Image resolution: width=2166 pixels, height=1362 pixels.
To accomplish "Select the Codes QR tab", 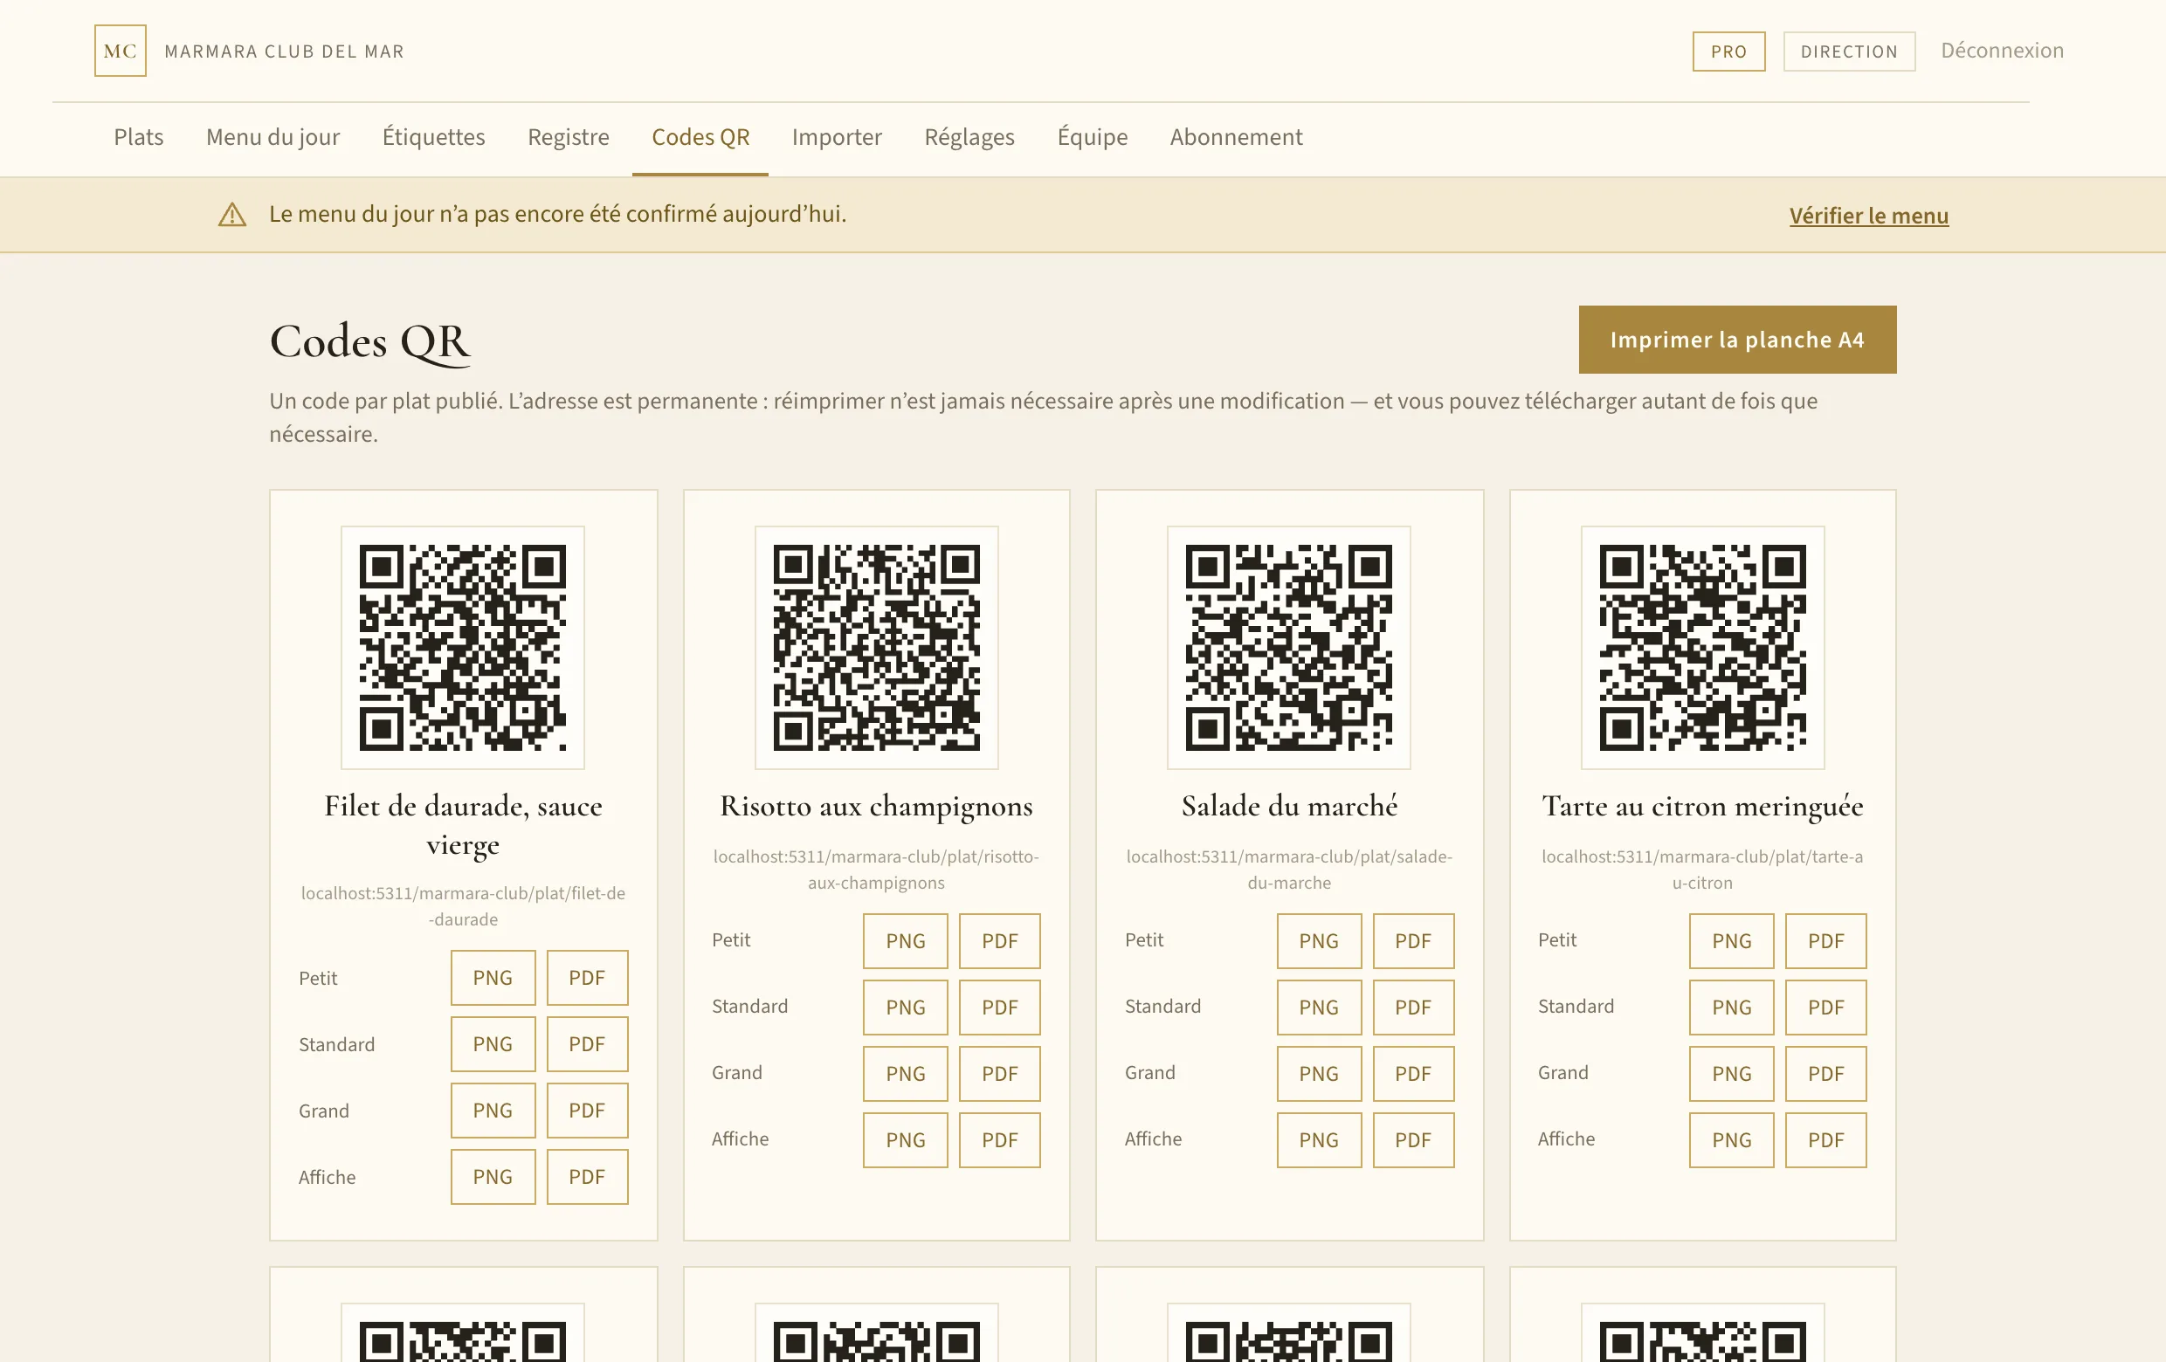I will 700,137.
